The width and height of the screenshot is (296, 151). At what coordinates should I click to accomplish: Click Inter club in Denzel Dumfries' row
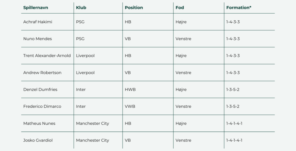(80, 90)
